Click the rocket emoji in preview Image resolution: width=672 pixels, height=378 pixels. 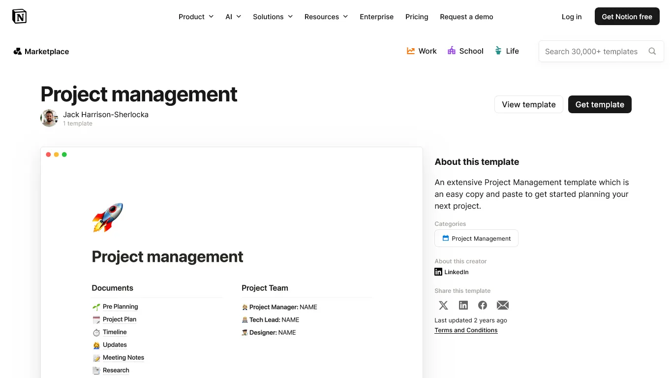[107, 217]
